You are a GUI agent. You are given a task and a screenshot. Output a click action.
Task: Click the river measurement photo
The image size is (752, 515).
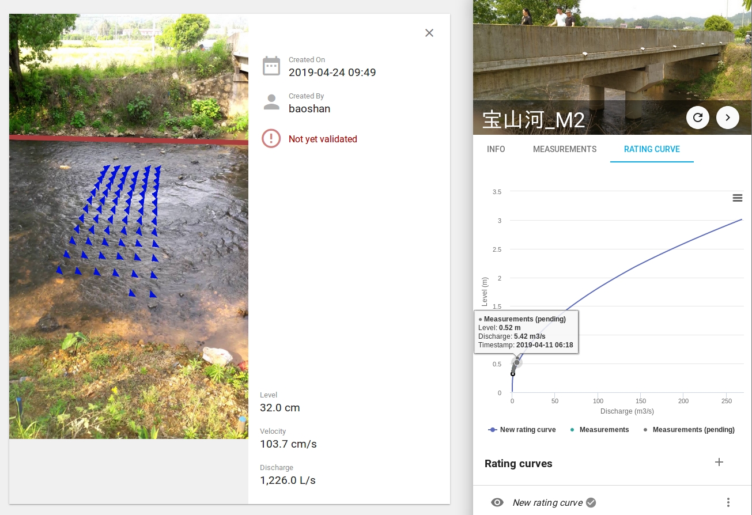click(129, 226)
